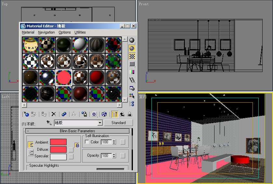This screenshot has width=273, height=184.
Task: Click the Put to Library icon
Action: tap(84, 114)
